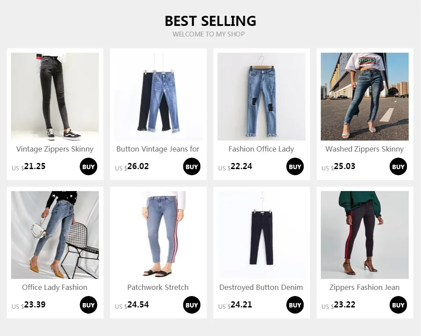This screenshot has height=336, width=421.
Task: Open photo of jeans with white handbag
Action: point(55,235)
